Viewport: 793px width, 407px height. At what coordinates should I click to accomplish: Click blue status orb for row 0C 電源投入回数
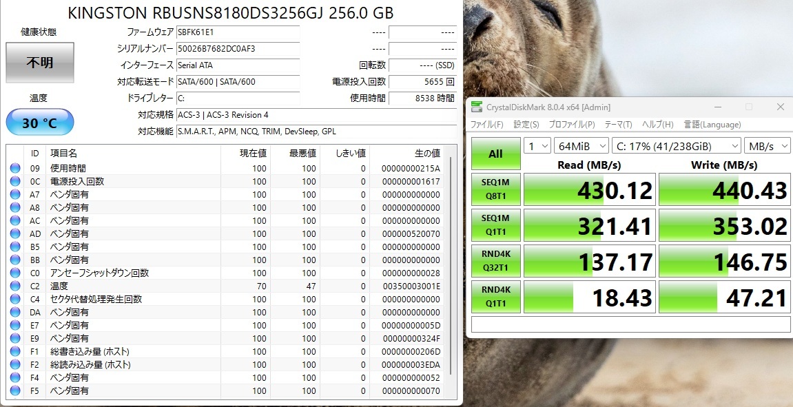tap(14, 182)
